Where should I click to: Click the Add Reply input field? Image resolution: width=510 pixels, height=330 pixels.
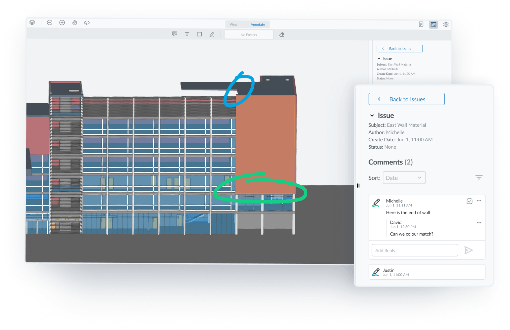tap(414, 250)
